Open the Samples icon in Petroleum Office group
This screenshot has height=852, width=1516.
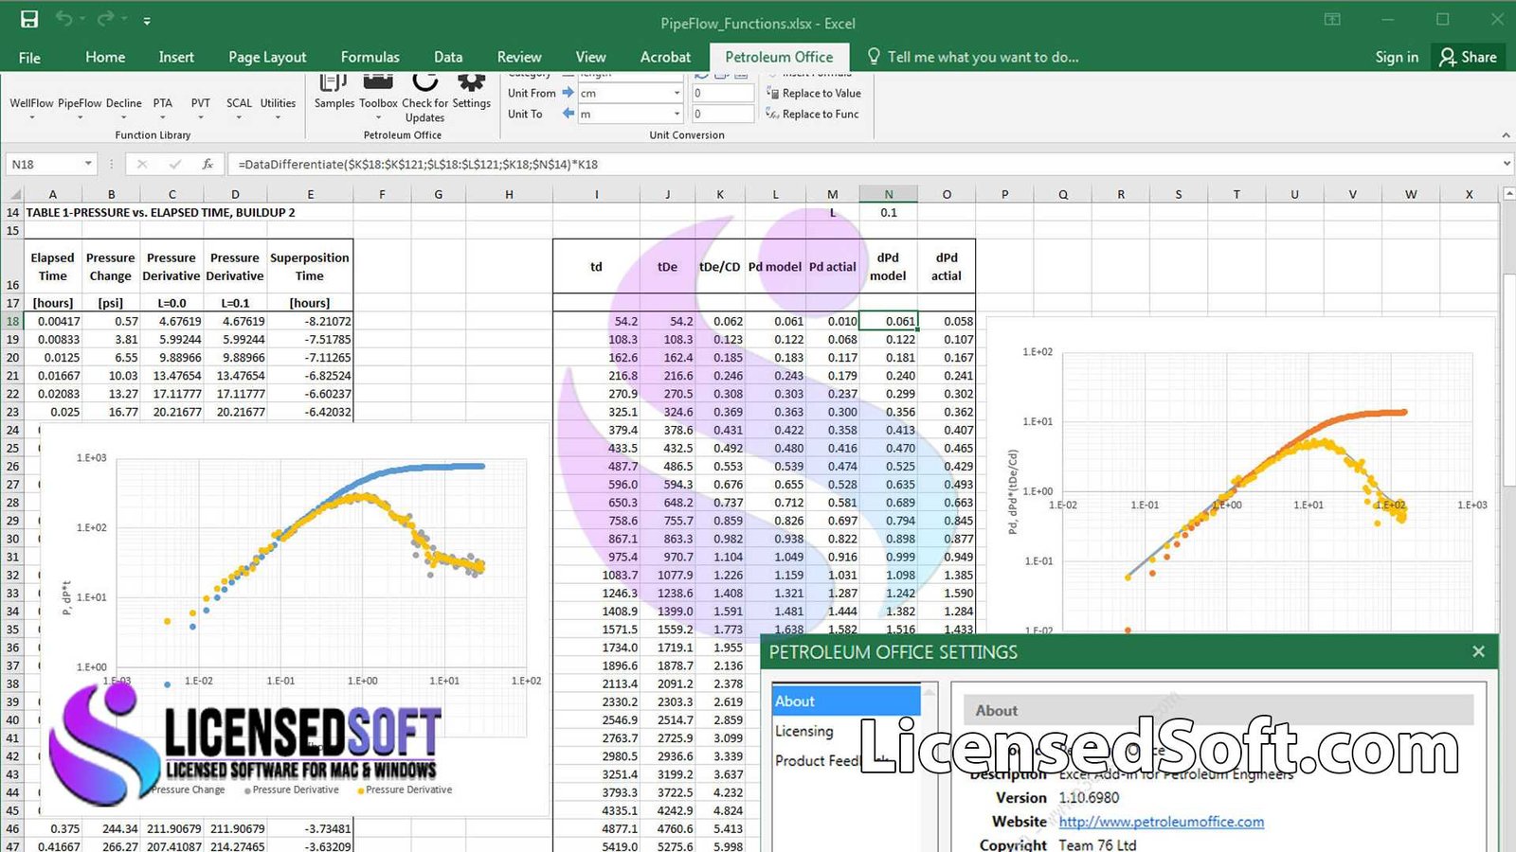tap(334, 83)
